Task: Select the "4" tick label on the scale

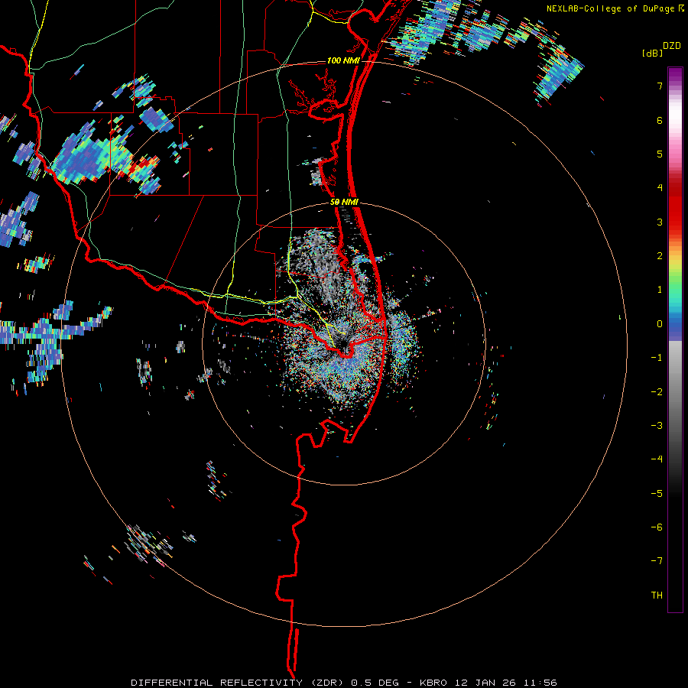Action: [660, 188]
